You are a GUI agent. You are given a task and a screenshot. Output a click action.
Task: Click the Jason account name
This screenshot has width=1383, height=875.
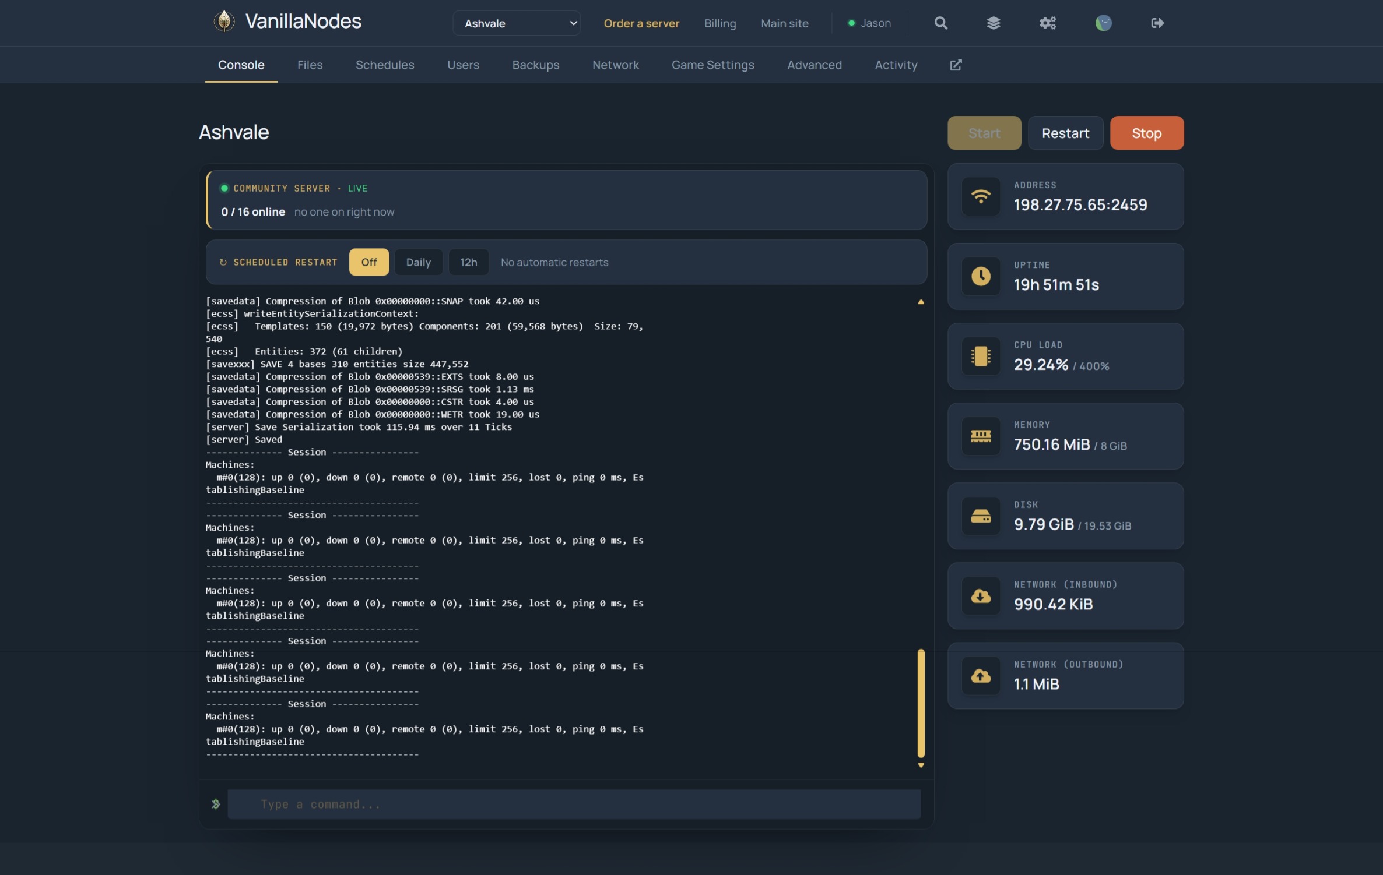[x=876, y=23]
